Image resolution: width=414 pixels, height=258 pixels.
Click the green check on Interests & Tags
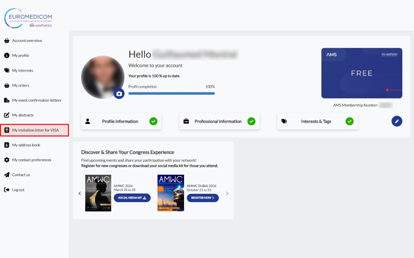[349, 121]
